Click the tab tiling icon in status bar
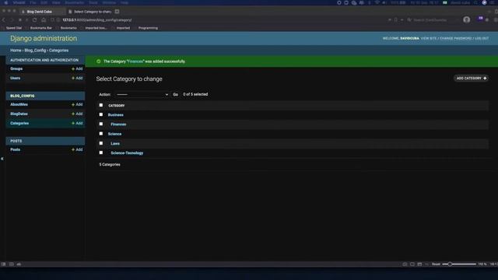 pos(412,264)
